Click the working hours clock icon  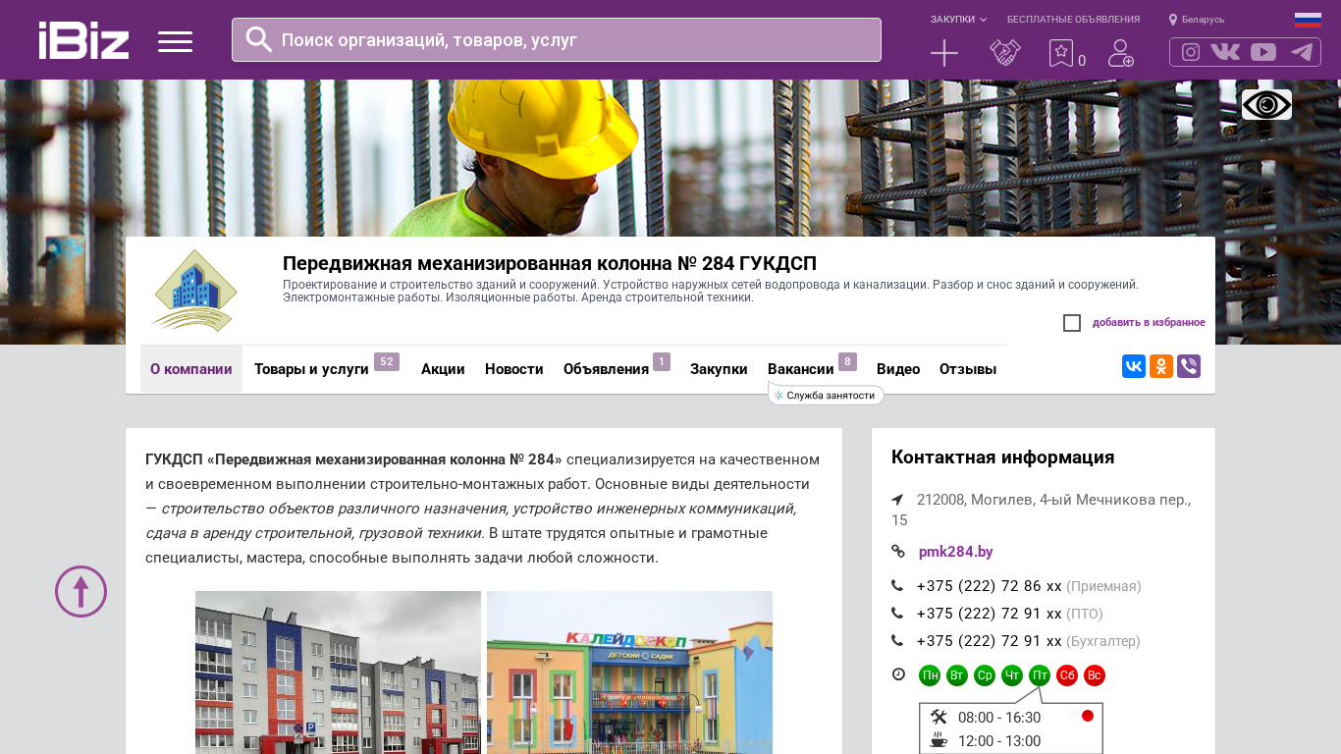point(898,674)
